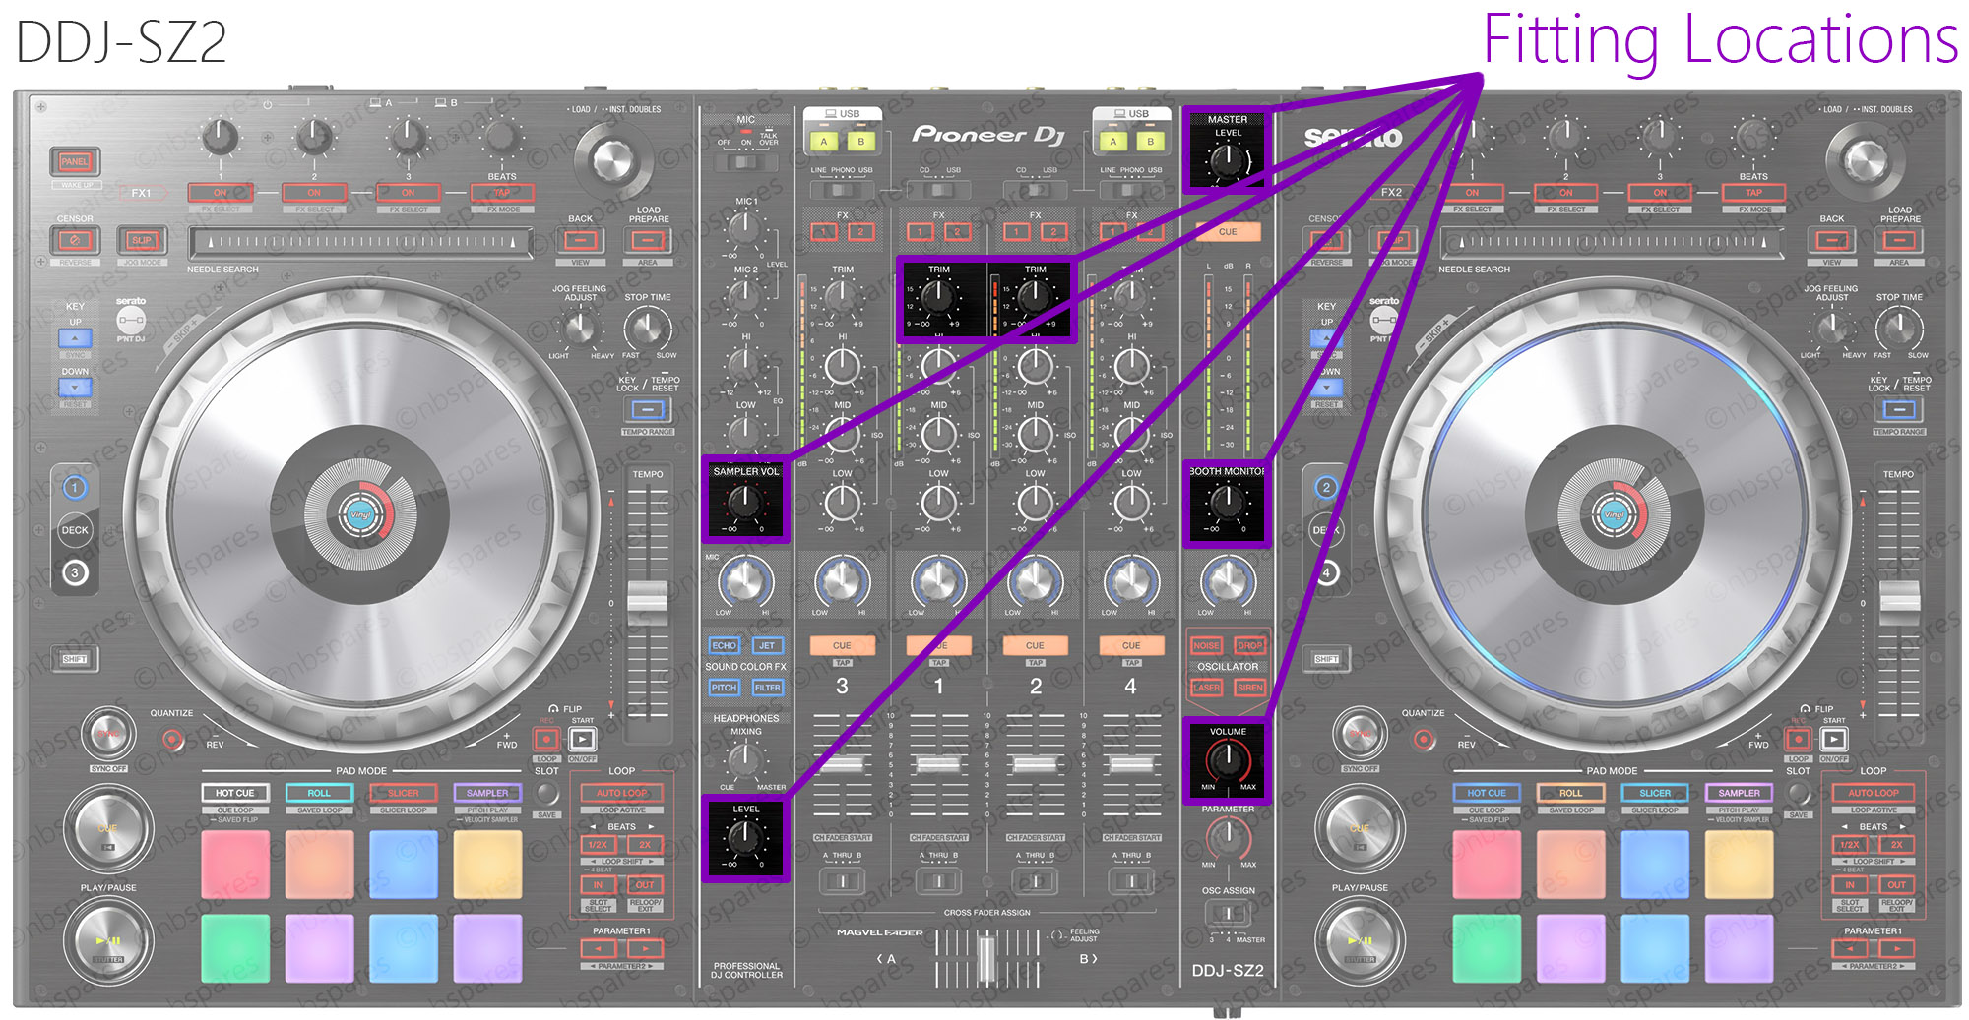The width and height of the screenshot is (1969, 1020).
Task: Click the HEADPHONES MIXING knob
Action: (x=745, y=759)
